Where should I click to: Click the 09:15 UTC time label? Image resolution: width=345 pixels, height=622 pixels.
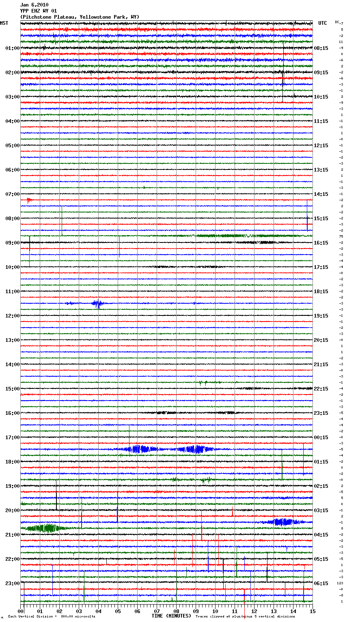coord(321,73)
